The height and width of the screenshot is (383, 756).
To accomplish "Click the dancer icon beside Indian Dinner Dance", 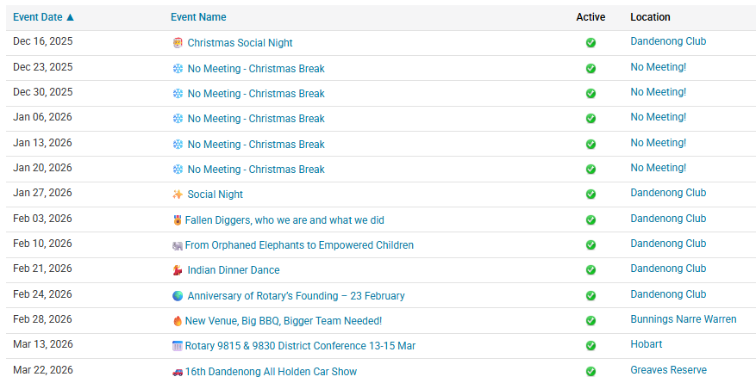I will (178, 270).
